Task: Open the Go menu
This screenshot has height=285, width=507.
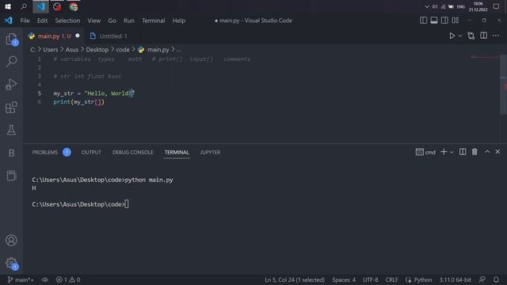Action: pyautogui.click(x=112, y=21)
